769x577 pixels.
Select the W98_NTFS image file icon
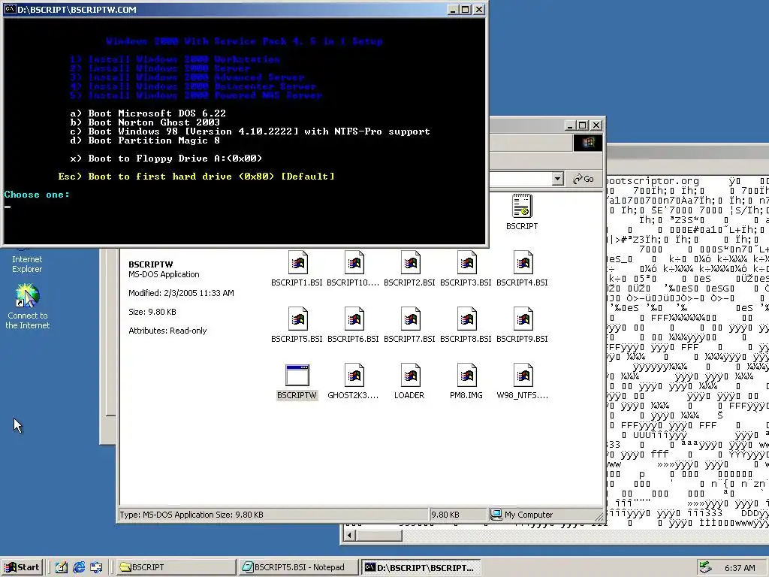(523, 376)
